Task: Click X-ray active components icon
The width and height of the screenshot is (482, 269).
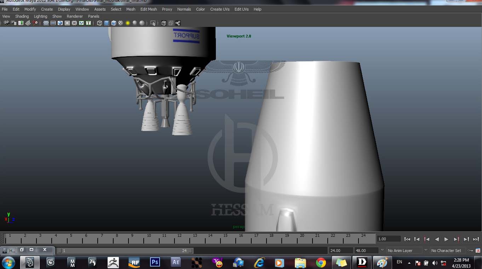Action: tap(171, 23)
